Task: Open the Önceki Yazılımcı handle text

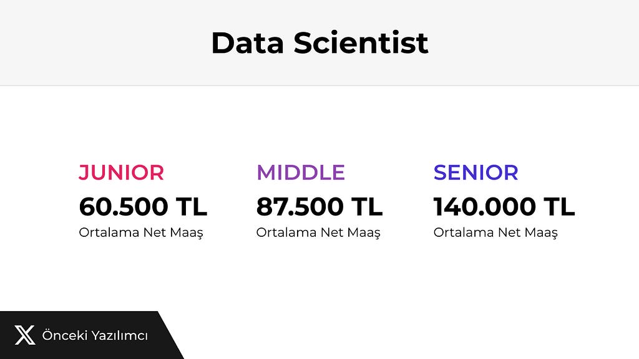Action: pos(95,335)
